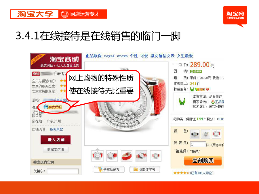Image resolution: width=259 pixels, height=194 pixels.
Task: Click the 立刻购买 buy now button
Action: click(x=203, y=160)
